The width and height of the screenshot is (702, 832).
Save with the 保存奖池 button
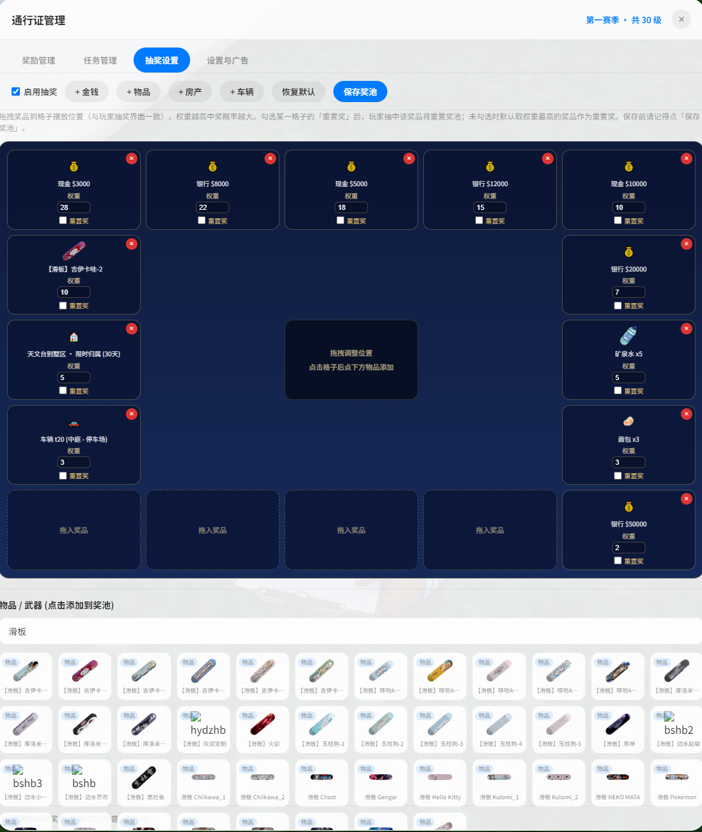click(360, 92)
